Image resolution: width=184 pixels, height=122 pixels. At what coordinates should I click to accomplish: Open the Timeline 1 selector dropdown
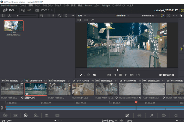click(122, 15)
